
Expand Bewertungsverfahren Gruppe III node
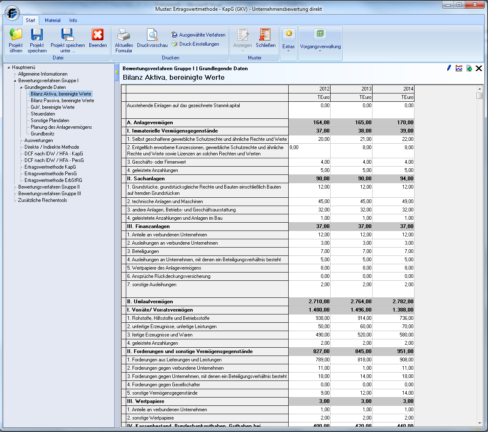15,194
